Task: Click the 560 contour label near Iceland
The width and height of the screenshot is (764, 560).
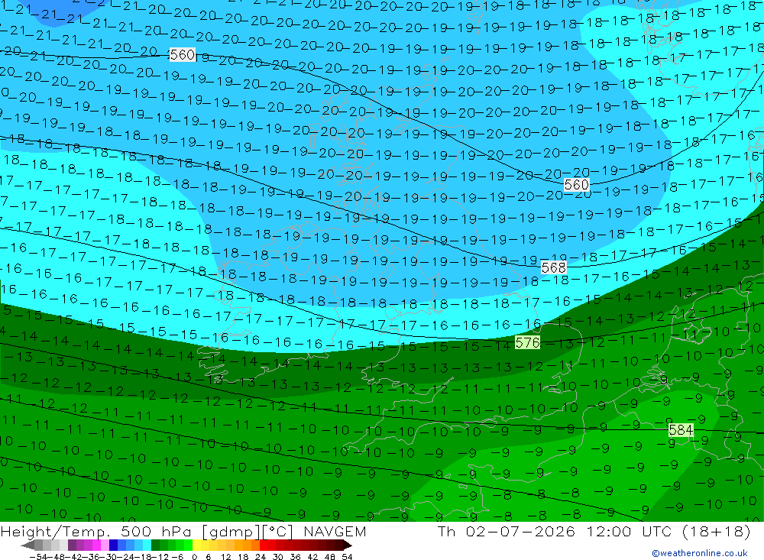Action: point(183,54)
